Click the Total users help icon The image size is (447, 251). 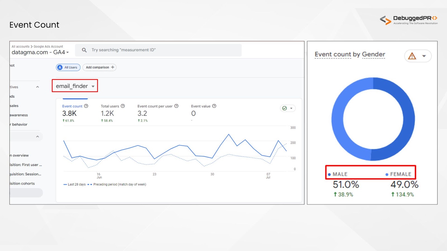tap(123, 106)
